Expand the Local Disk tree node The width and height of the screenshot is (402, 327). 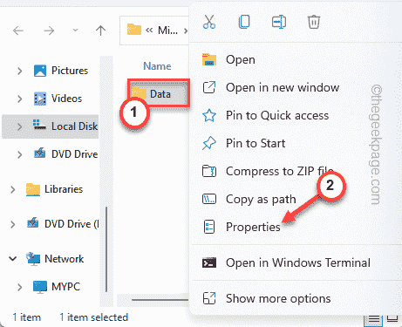coord(19,126)
